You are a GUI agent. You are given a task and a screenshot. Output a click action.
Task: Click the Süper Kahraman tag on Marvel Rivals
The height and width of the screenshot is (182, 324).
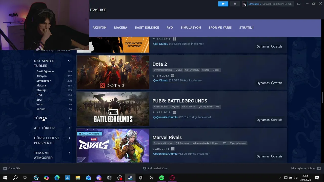coord(238,143)
